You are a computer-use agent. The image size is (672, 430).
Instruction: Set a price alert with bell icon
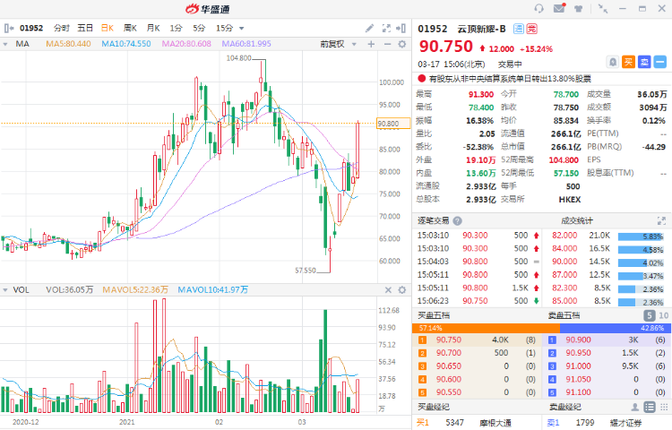[613, 61]
